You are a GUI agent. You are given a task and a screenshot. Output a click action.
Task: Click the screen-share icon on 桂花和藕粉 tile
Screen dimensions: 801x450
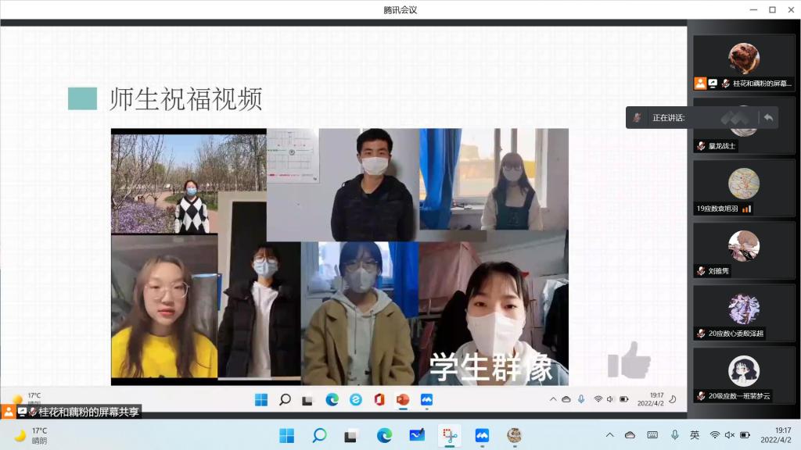(x=713, y=83)
